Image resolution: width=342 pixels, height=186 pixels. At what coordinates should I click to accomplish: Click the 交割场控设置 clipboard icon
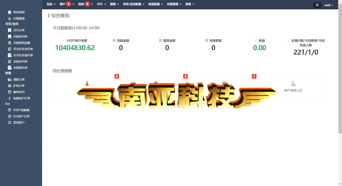[10, 43]
